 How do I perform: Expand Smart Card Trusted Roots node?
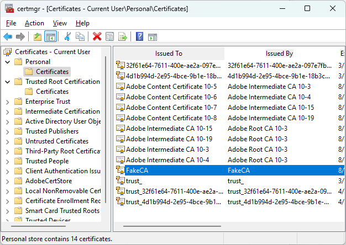pyautogui.click(x=8, y=211)
